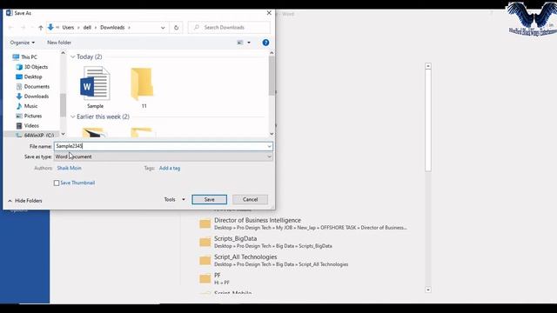Click dell in the address breadcrumb
This screenshot has width=557, height=313.
coord(87,27)
